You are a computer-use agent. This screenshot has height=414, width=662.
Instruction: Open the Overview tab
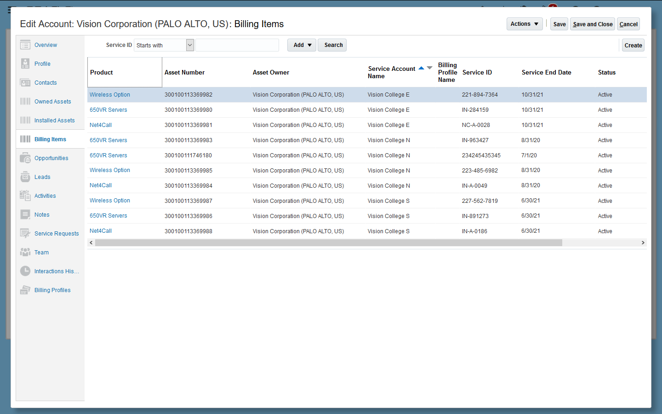tap(46, 45)
